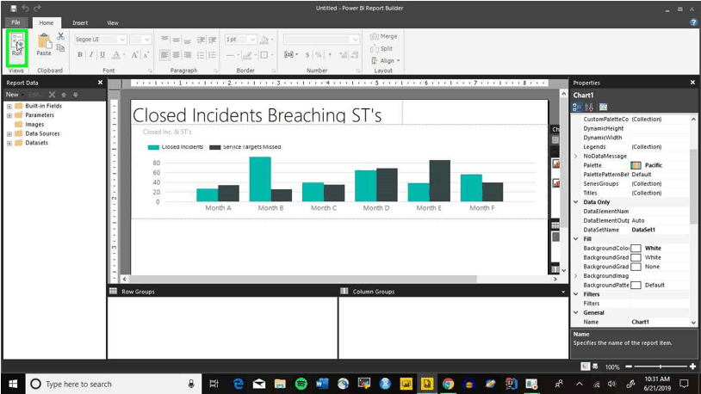
Task: Open the 1 pt border width dropdown
Action: point(252,40)
